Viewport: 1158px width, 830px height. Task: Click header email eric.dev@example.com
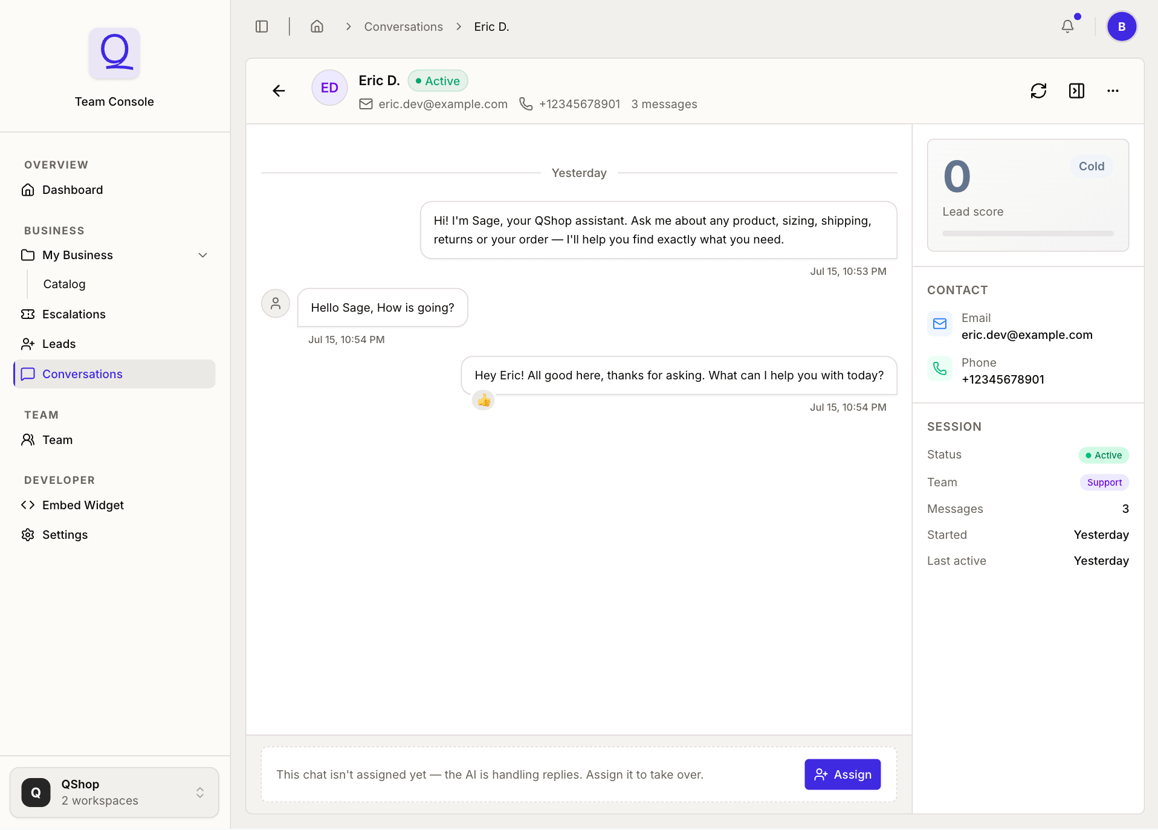[443, 104]
